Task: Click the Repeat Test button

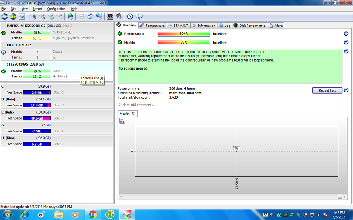Action: [x=327, y=90]
